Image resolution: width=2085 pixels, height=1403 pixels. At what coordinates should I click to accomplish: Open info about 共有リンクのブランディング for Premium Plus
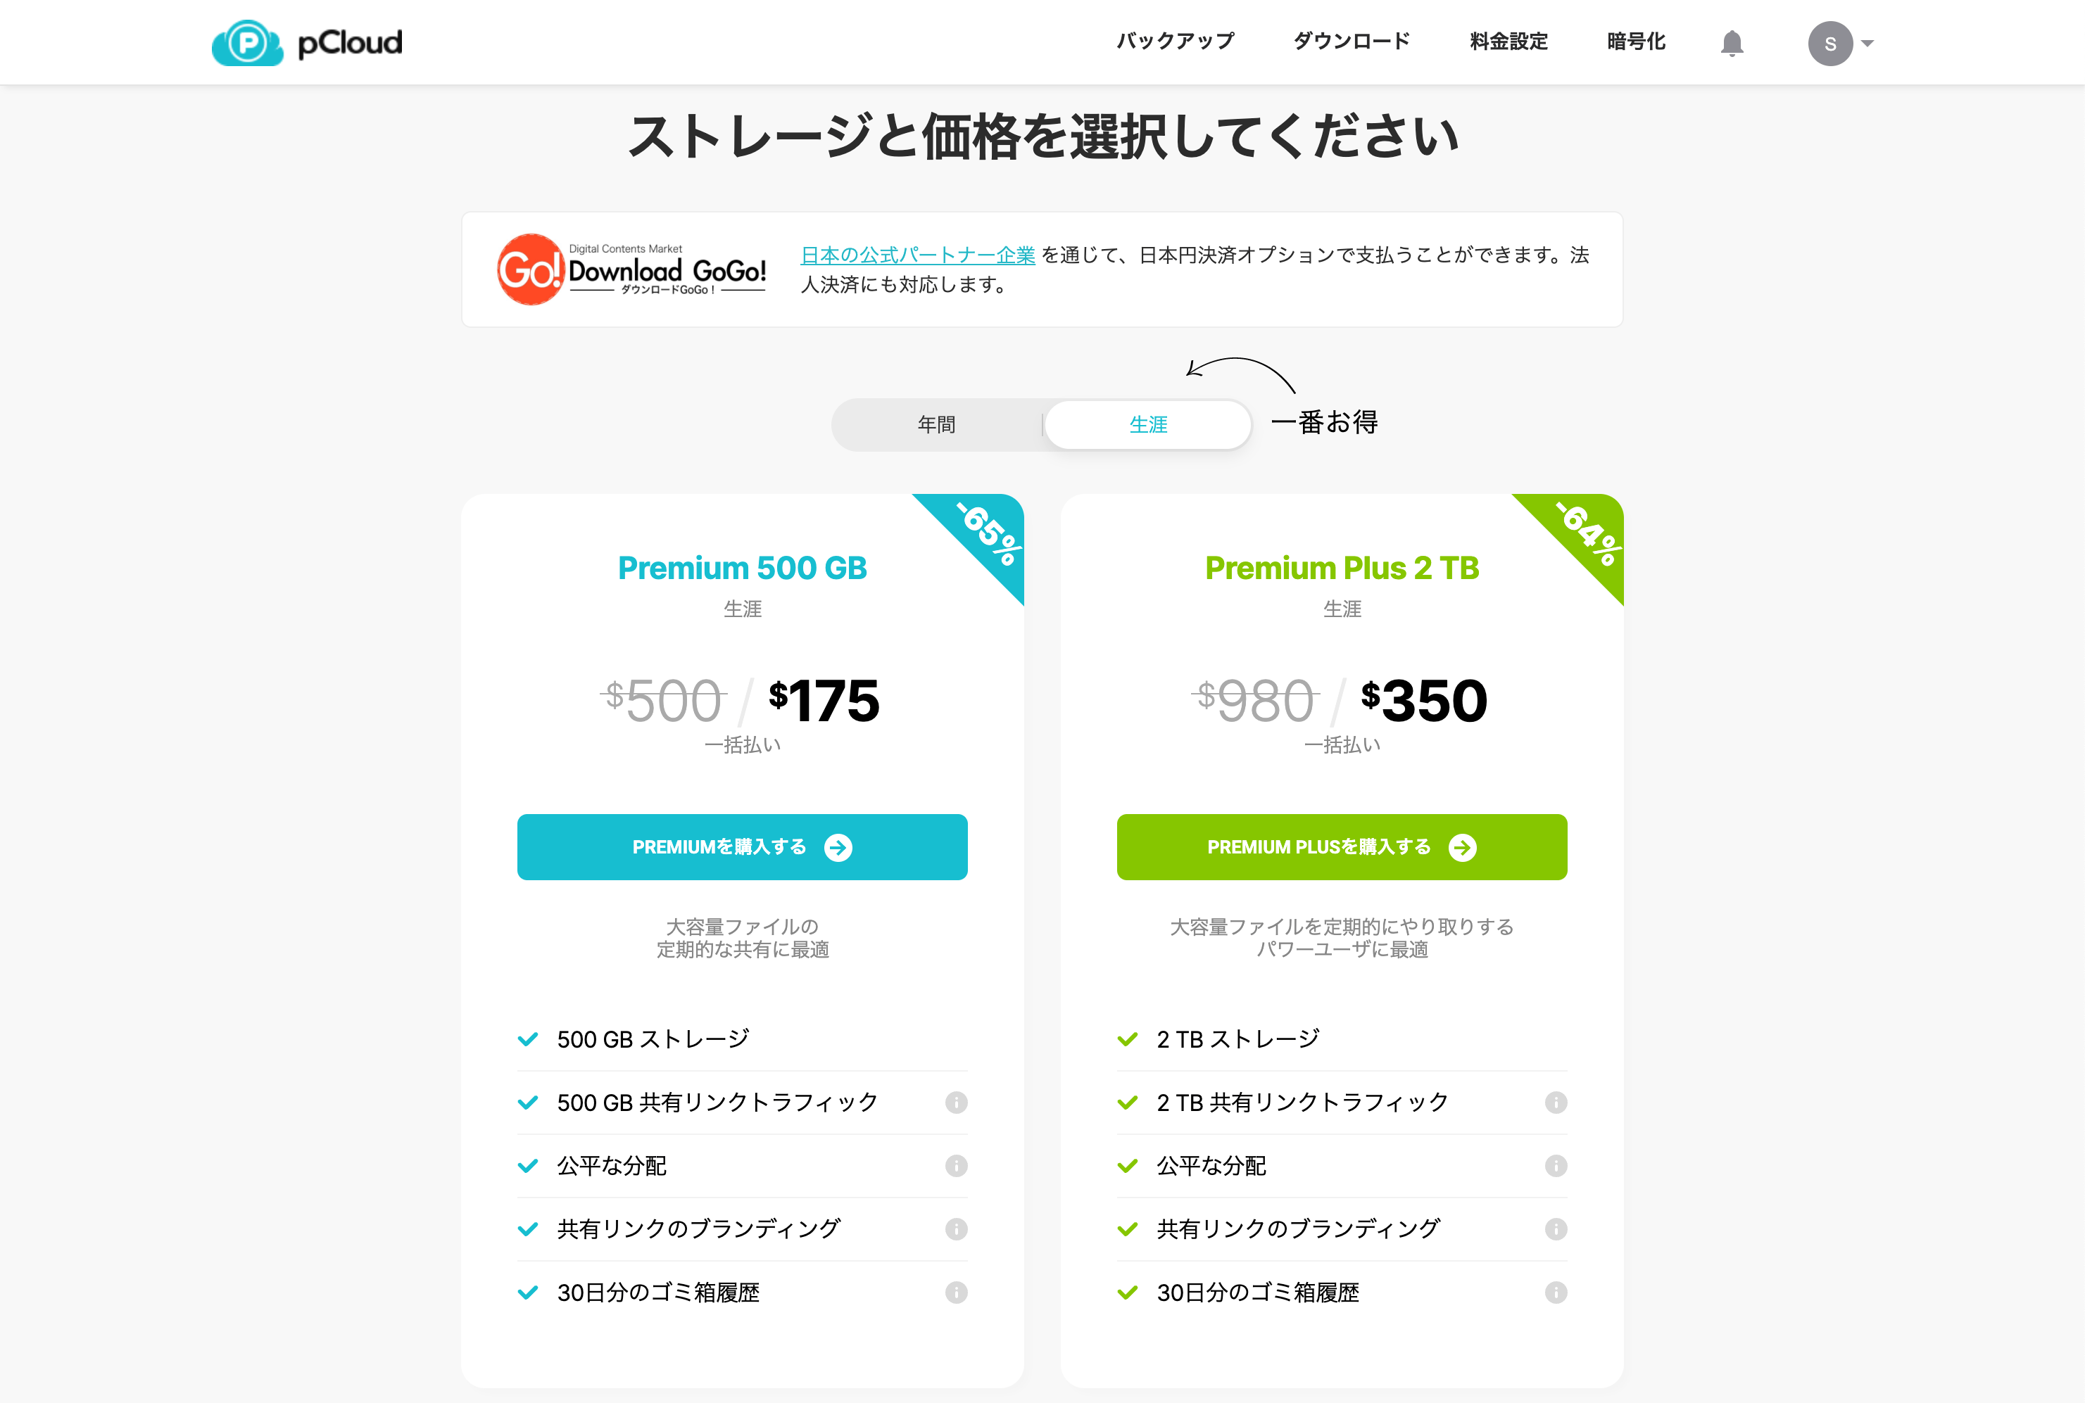point(1556,1229)
